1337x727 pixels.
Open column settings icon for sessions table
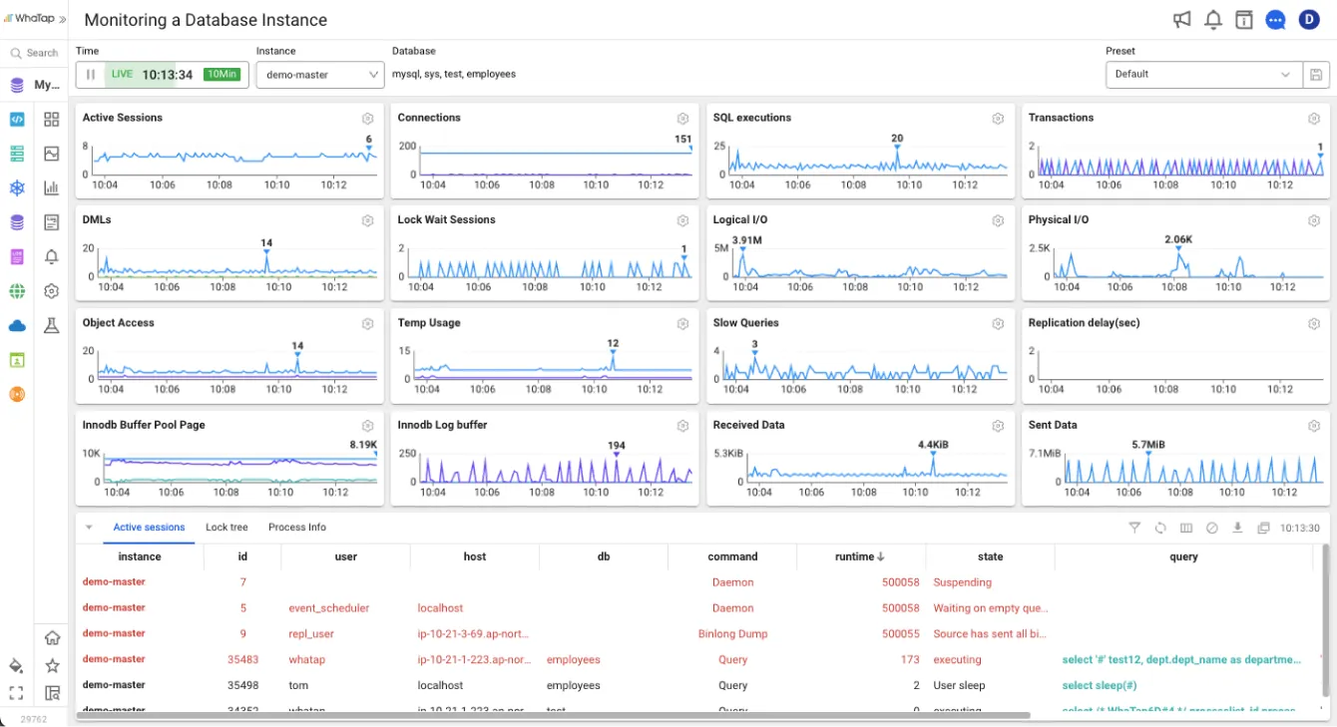(1186, 528)
